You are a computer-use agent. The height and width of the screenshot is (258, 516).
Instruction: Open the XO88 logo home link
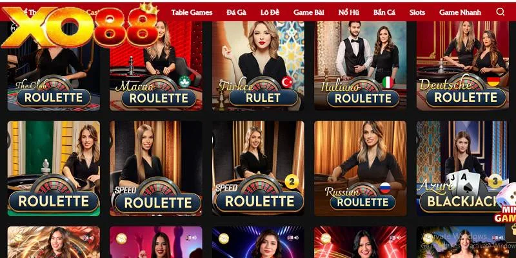point(81,26)
